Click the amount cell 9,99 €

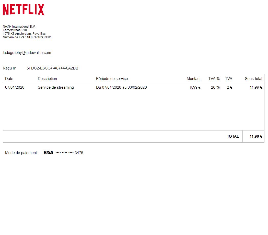coord(195,87)
